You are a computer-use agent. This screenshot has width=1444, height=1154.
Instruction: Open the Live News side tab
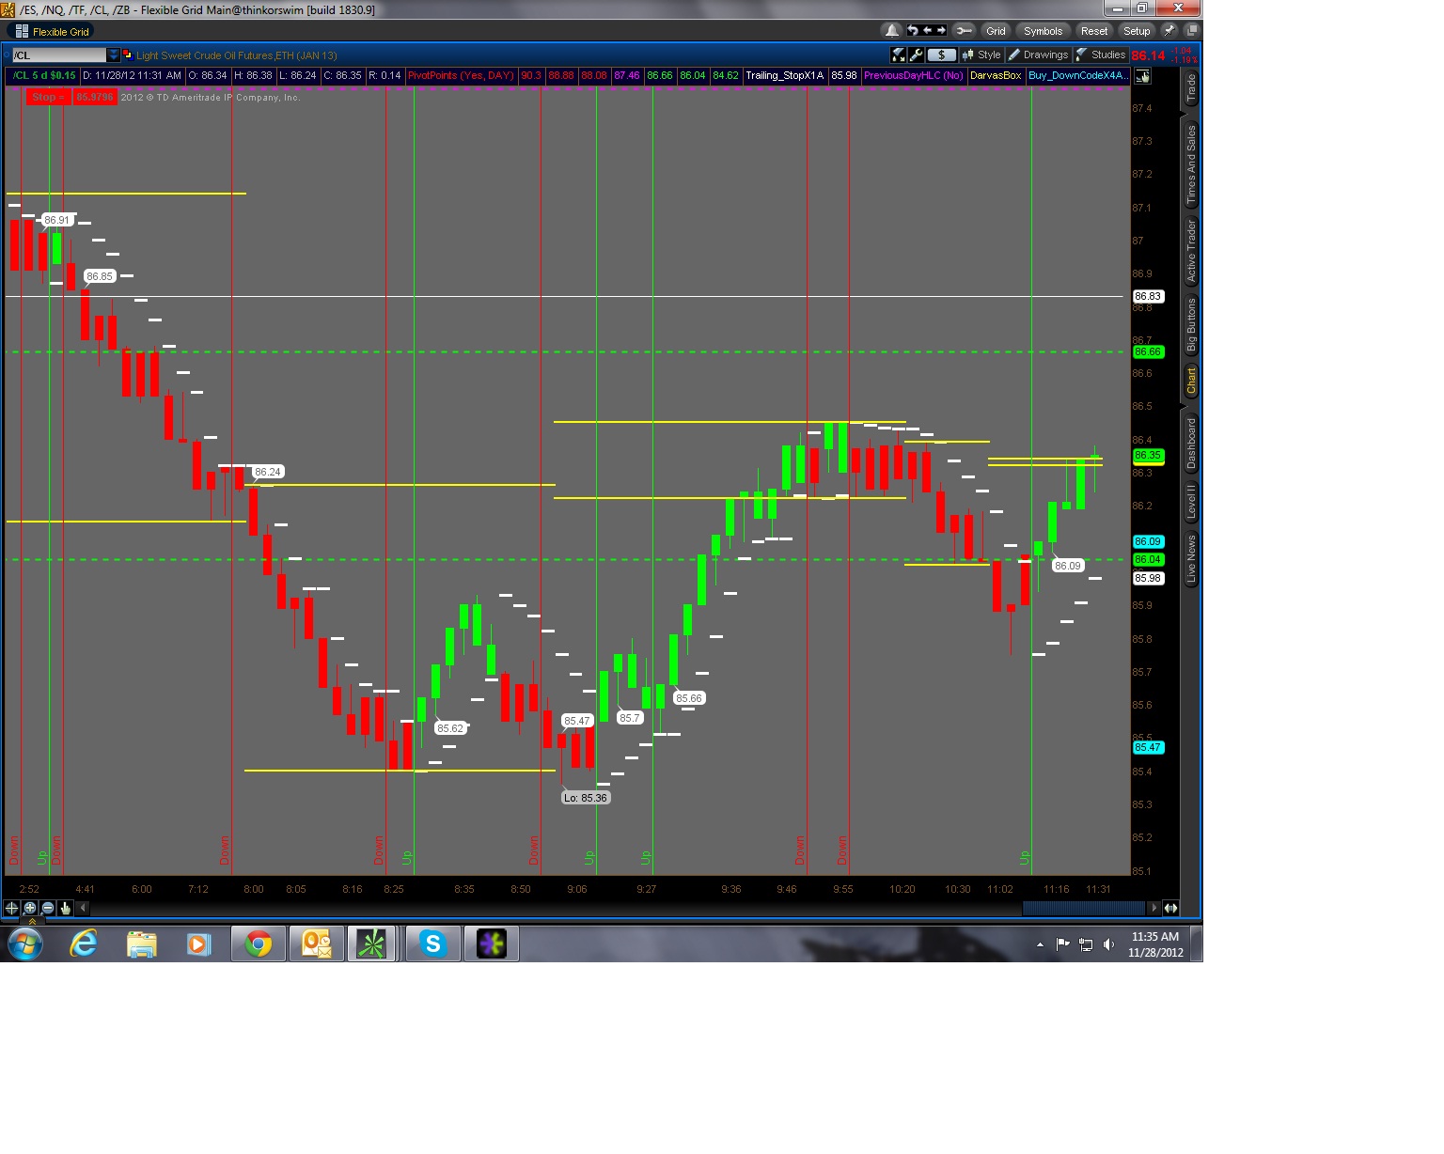[1191, 559]
